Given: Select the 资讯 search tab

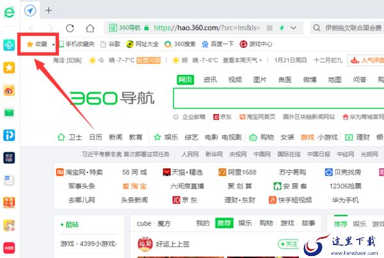Looking at the screenshot, I should pyautogui.click(x=210, y=79).
